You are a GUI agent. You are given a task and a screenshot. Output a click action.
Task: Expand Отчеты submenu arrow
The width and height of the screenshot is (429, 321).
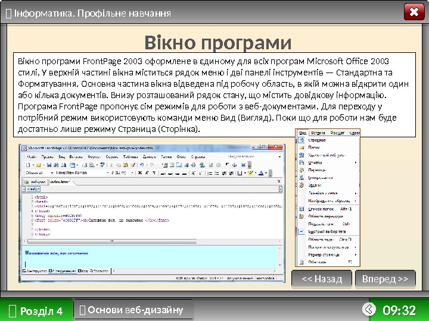pos(355,163)
